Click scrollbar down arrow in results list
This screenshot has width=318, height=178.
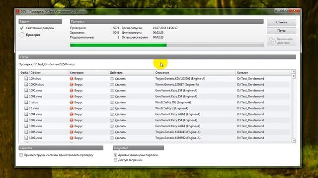[294, 140]
